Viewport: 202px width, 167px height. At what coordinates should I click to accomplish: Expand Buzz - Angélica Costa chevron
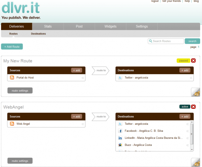188,145
